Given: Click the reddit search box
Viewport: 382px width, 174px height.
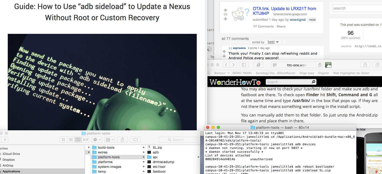Looking at the screenshot, I should click(357, 8).
